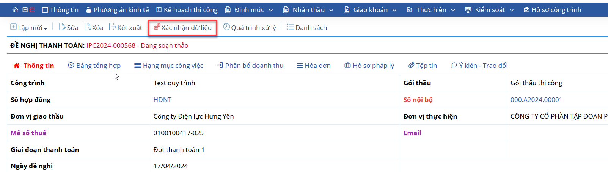Screen dimensions: 608x172
Task: Click Sửa edit icon in toolbar
Action: tap(62, 27)
